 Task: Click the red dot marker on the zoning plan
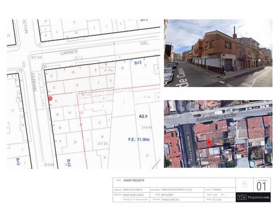tap(50, 98)
